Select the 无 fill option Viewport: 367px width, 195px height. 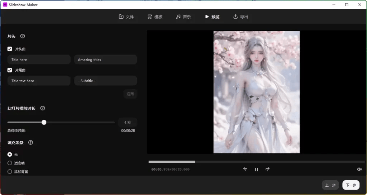10,154
